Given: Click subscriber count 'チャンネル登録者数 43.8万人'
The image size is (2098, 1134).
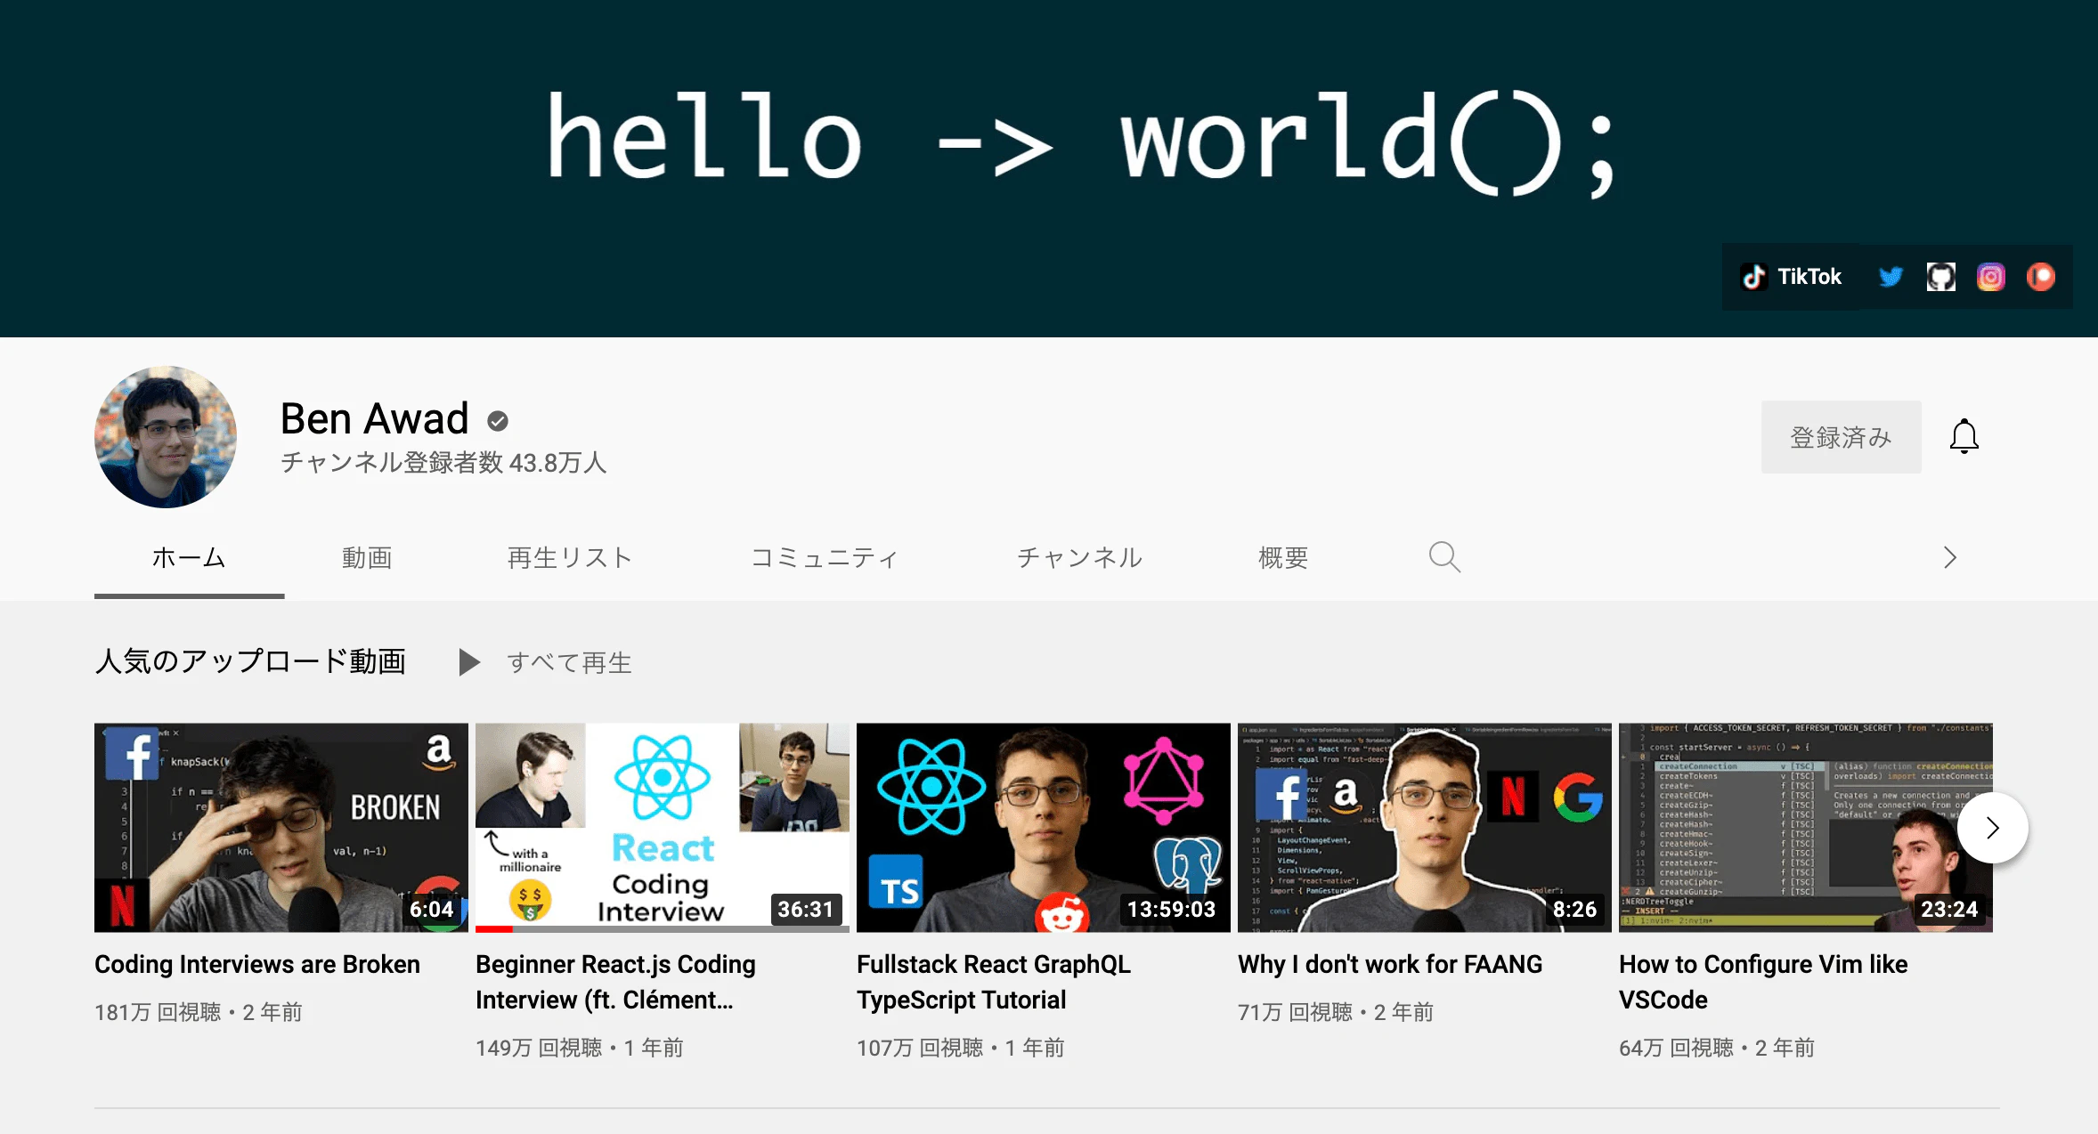Looking at the screenshot, I should [443, 462].
